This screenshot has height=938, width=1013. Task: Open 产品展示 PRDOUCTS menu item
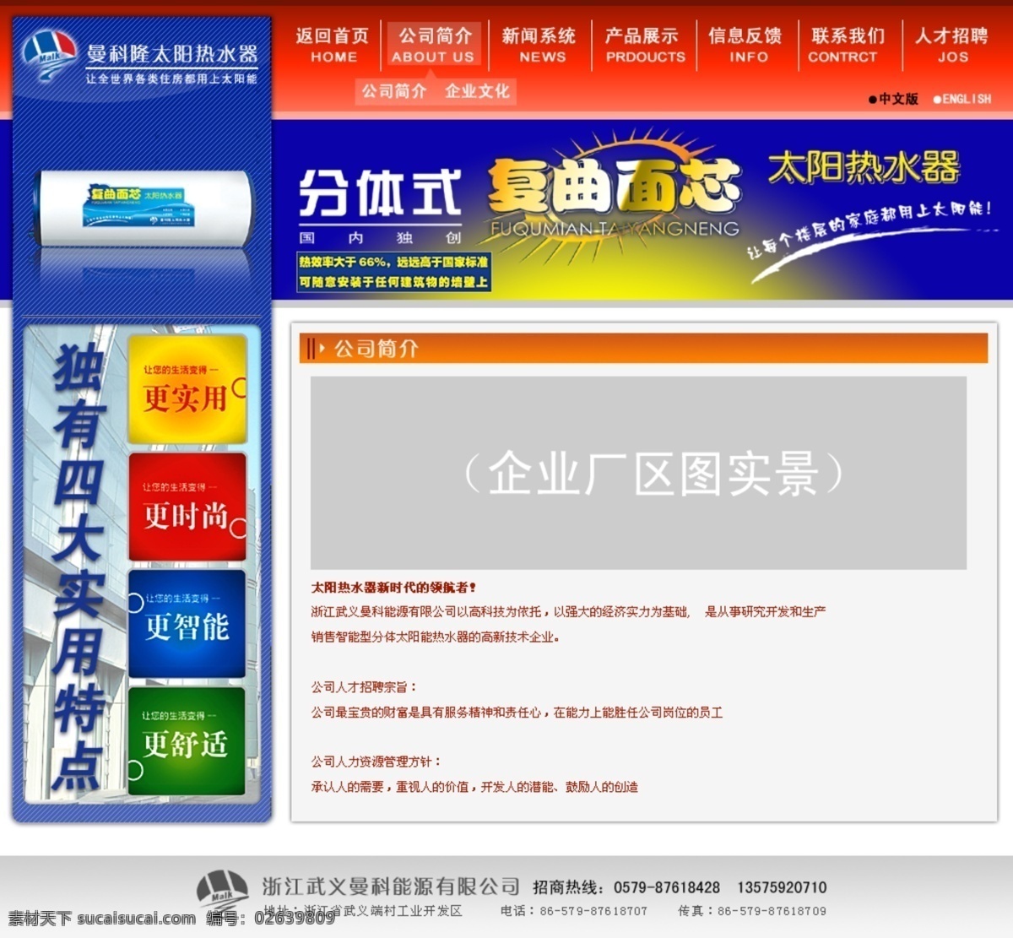pyautogui.click(x=643, y=46)
